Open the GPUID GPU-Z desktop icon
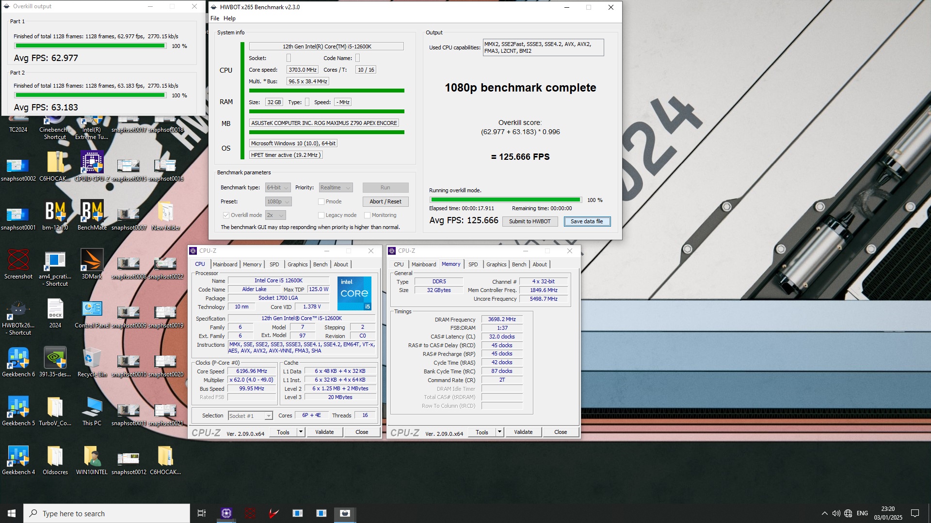Image resolution: width=931 pixels, height=523 pixels. click(92, 166)
